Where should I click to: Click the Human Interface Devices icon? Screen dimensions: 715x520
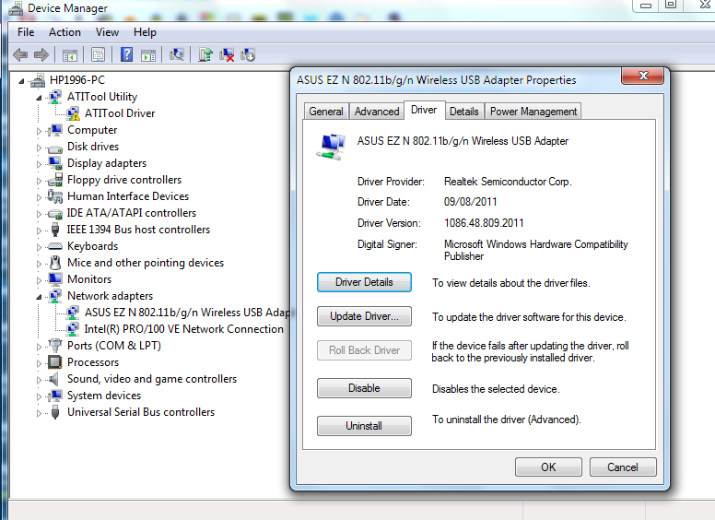pos(55,196)
